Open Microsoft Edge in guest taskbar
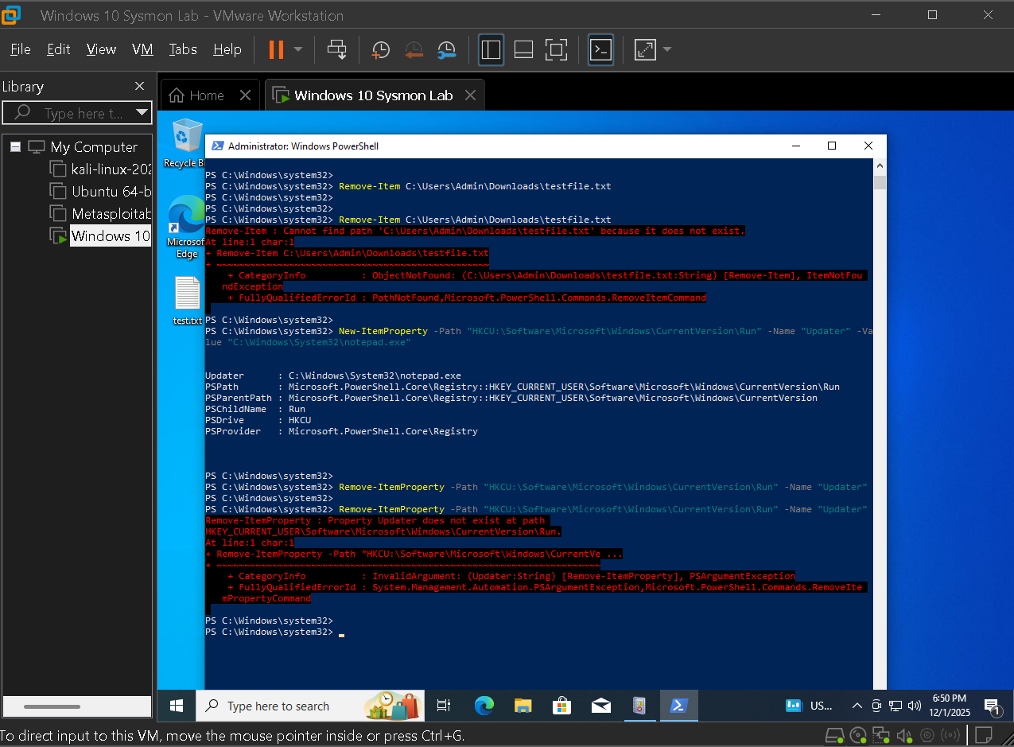 484,706
